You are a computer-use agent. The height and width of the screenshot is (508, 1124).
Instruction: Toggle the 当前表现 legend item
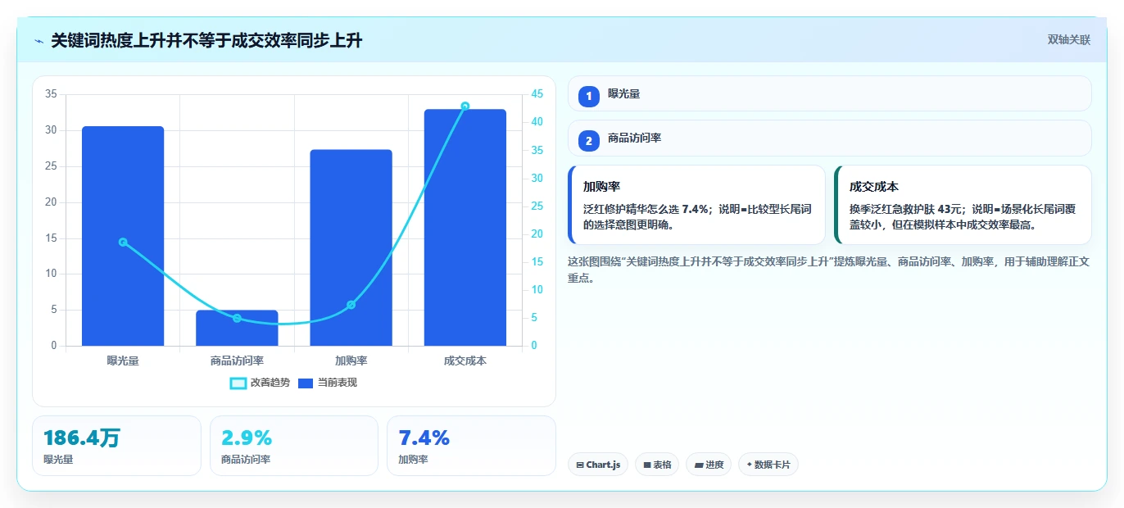(328, 383)
